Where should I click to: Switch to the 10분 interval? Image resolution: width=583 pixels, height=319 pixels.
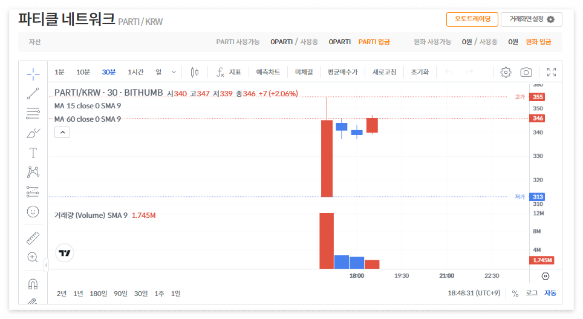83,72
